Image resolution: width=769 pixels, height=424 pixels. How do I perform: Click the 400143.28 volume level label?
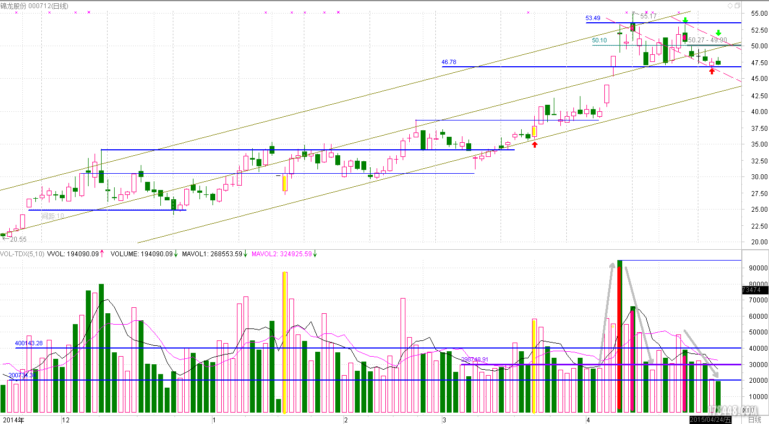point(29,344)
